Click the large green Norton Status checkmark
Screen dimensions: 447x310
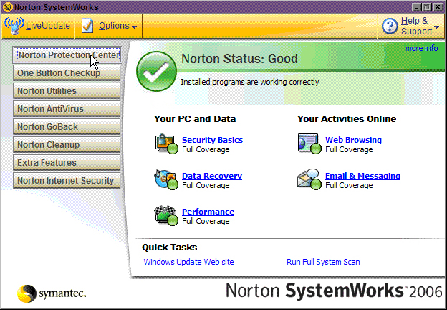point(156,71)
